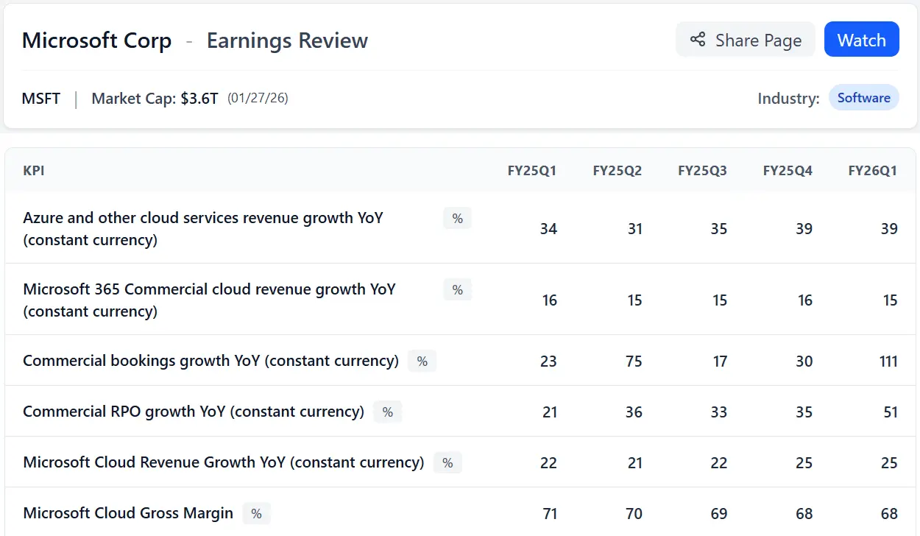Click the percent unit badge for Microsoft 365 growth
Image resolution: width=920 pixels, height=536 pixels.
456,289
